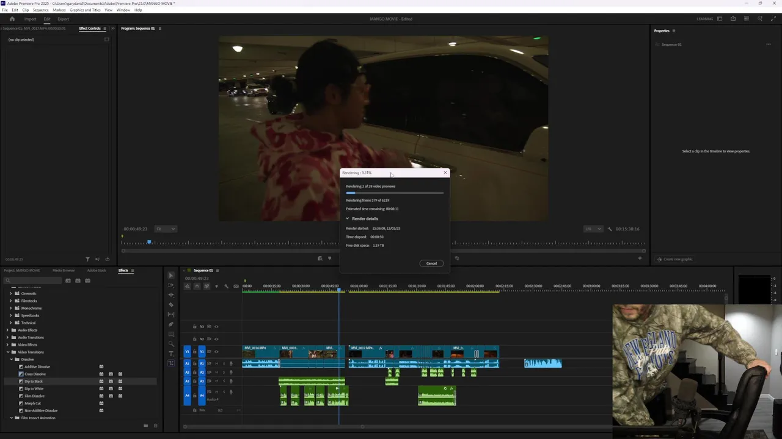This screenshot has height=439, width=782.
Task: Select the Track Select Forward tool
Action: point(171,285)
